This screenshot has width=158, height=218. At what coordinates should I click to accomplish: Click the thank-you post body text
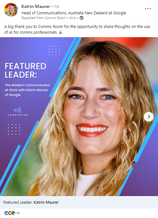click(x=77, y=29)
